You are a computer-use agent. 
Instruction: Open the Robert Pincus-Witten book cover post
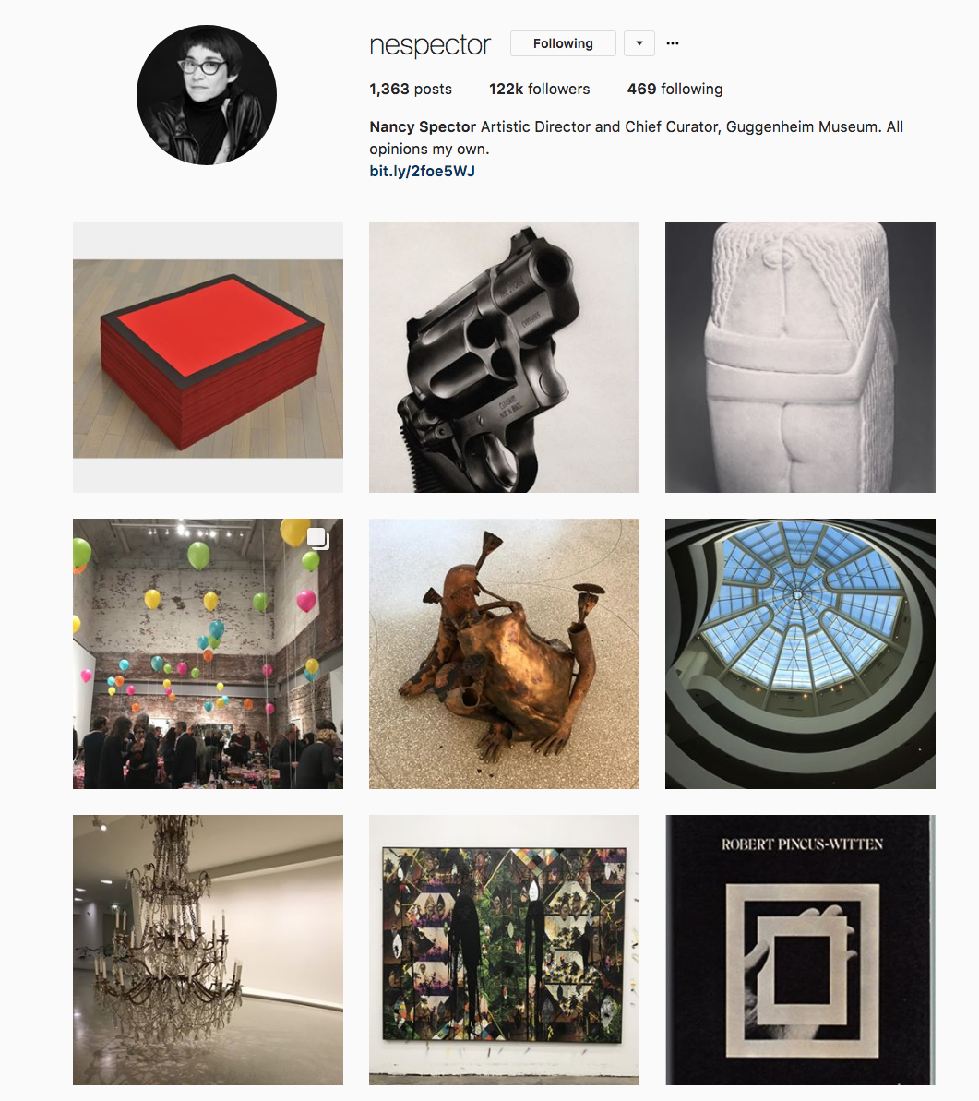tap(800, 950)
